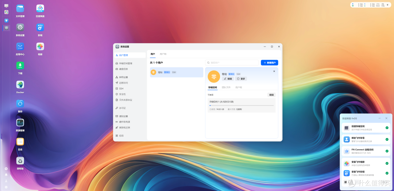Open 安装飞牛相册 item in welcome panel

[366, 163]
